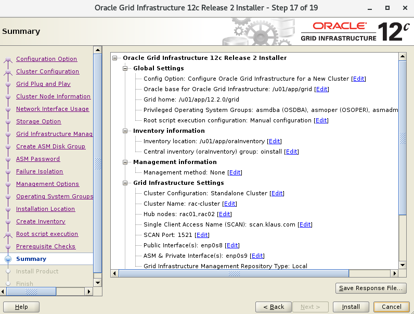Open Help for the installer
The width and height of the screenshot is (414, 314).
pyautogui.click(x=21, y=307)
